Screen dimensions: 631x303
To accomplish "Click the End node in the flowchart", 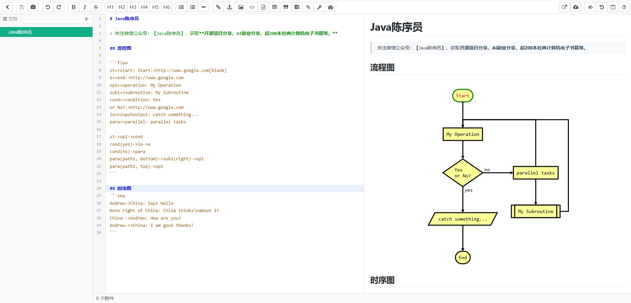I will (x=462, y=258).
